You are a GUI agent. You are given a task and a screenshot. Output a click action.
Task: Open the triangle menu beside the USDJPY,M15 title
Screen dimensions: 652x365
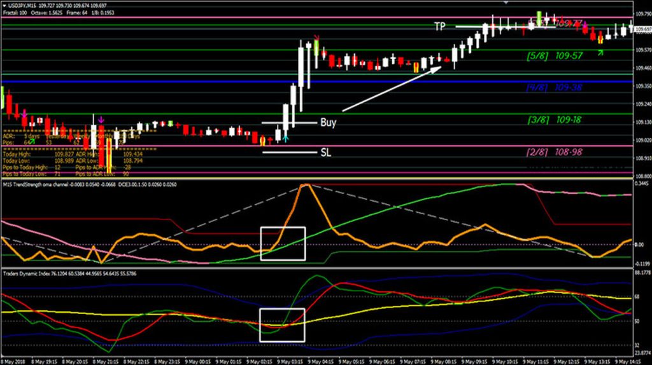tap(3, 7)
